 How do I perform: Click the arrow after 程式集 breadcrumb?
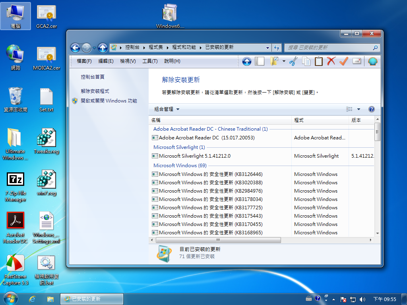[167, 48]
